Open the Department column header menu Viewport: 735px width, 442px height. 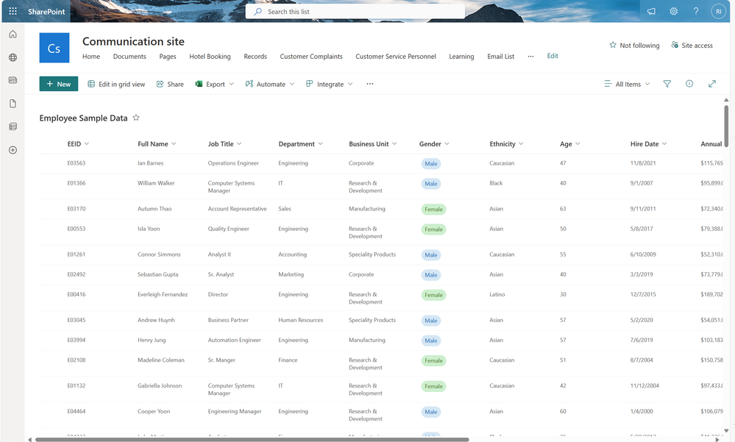point(300,144)
